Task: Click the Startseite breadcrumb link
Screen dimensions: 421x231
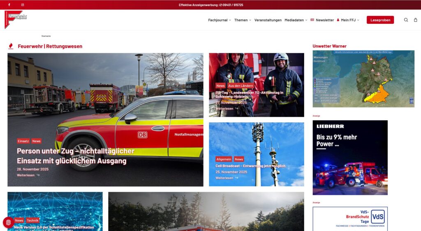Action: (46, 36)
